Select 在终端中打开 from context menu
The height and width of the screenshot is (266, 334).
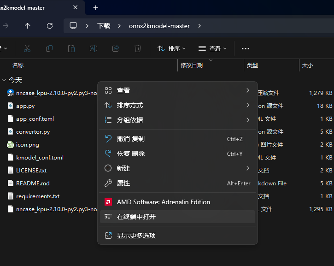177,217
